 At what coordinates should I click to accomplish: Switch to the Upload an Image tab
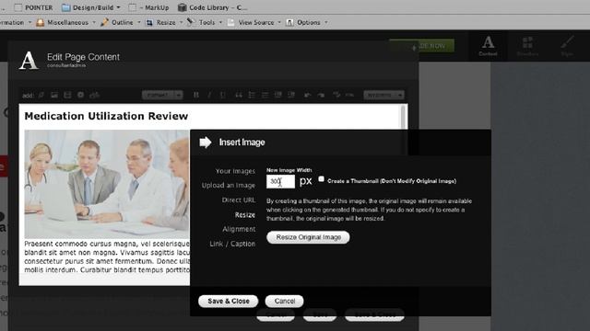[x=229, y=186]
